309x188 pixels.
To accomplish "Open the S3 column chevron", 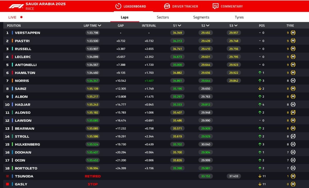I will tap(236, 26).
